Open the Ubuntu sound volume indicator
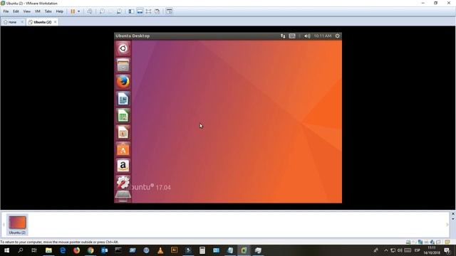The width and height of the screenshot is (456, 256). tap(307, 36)
